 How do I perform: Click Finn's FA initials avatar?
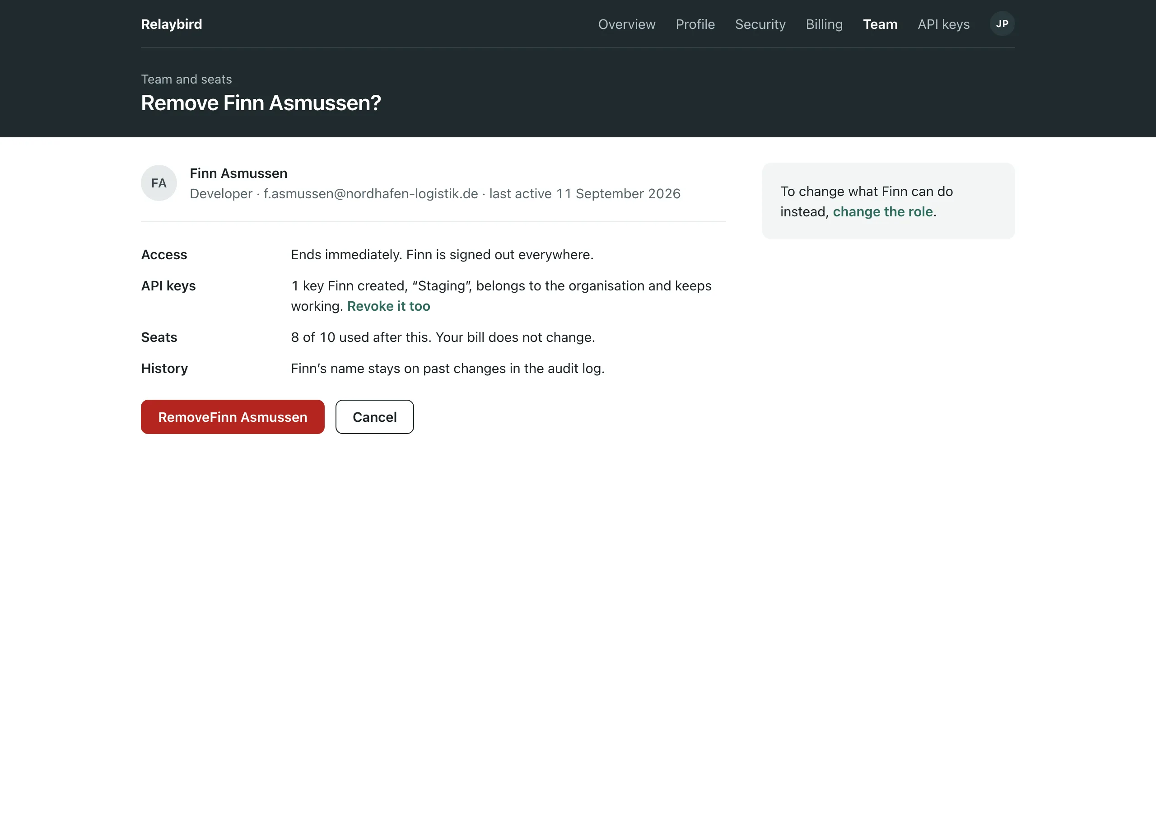tap(158, 183)
